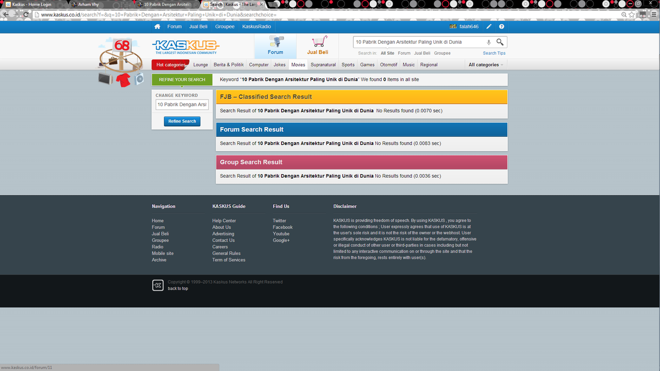Screen dimensions: 660x371
Task: Open footer Term of Services link
Action: 229,260
